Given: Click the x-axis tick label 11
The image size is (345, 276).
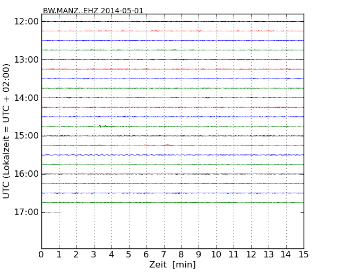Looking at the screenshot, I should tap(234, 255).
